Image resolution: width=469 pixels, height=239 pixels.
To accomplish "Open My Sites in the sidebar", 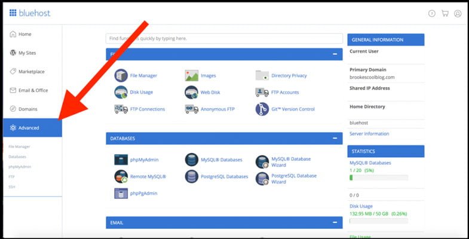I will click(x=32, y=53).
